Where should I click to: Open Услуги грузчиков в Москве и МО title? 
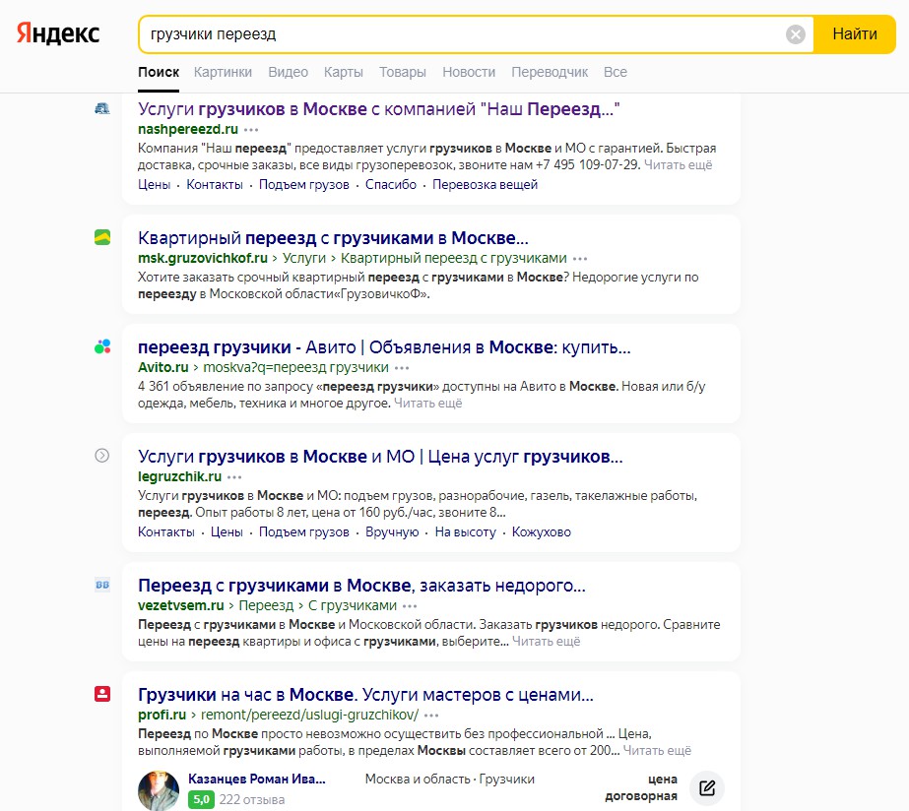click(x=380, y=457)
